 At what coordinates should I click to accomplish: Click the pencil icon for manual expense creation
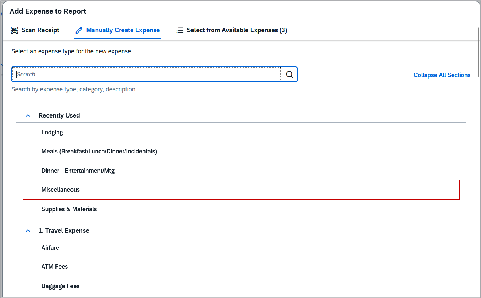click(x=79, y=30)
